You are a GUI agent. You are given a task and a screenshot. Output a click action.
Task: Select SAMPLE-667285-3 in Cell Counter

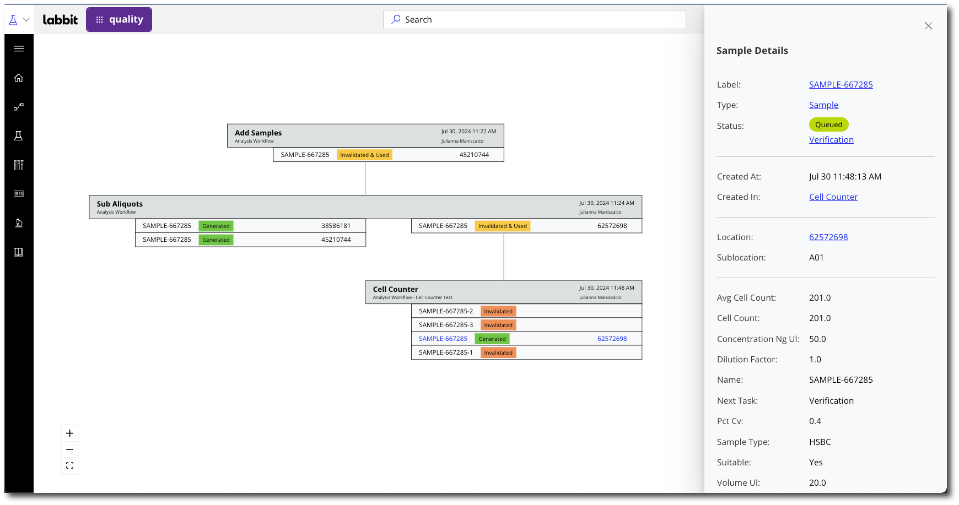446,325
